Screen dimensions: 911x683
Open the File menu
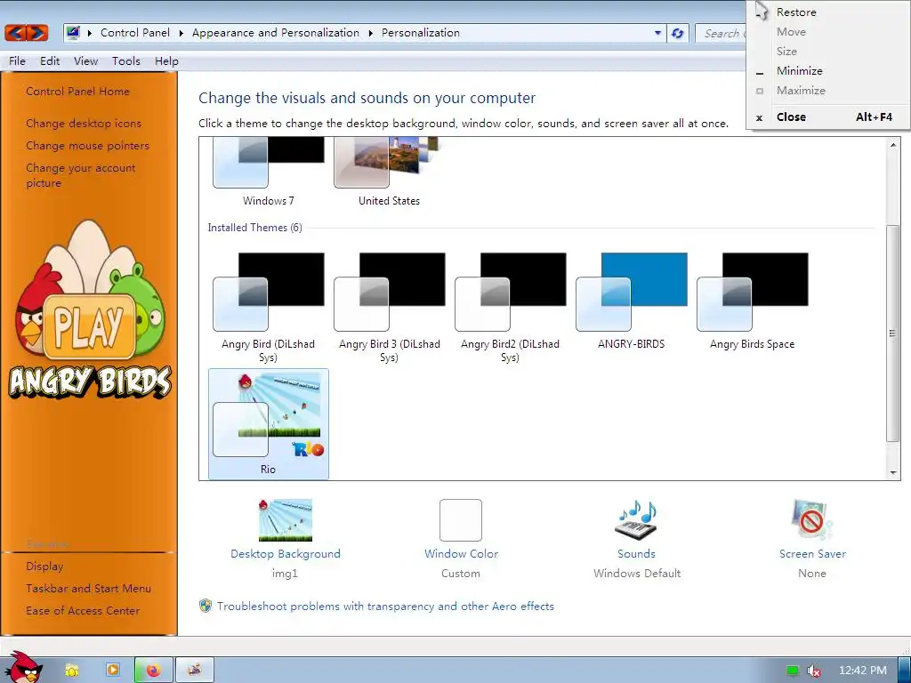click(18, 61)
